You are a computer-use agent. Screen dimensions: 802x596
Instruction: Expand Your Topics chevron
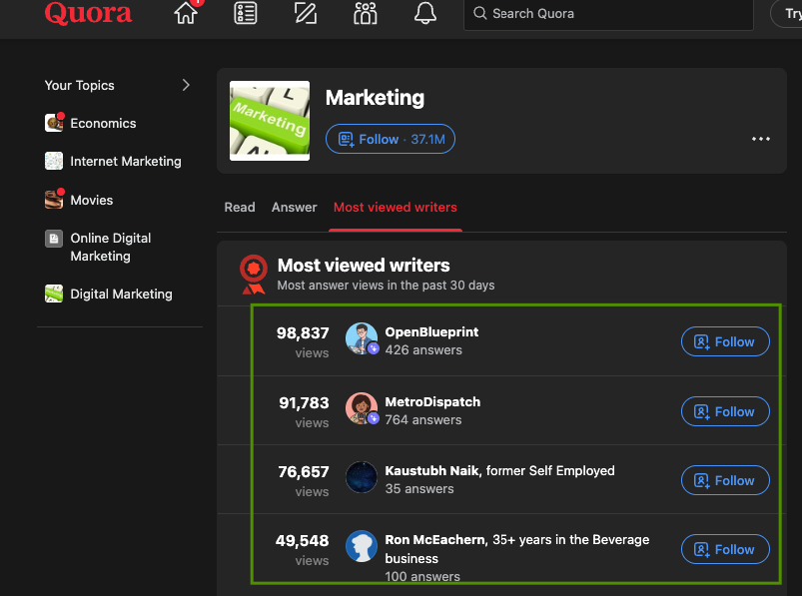tap(186, 85)
